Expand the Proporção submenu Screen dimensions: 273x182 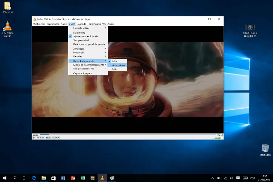[88, 52]
